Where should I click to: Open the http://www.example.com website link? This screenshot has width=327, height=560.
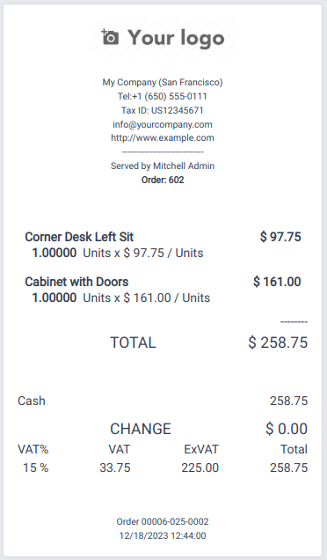pos(163,138)
